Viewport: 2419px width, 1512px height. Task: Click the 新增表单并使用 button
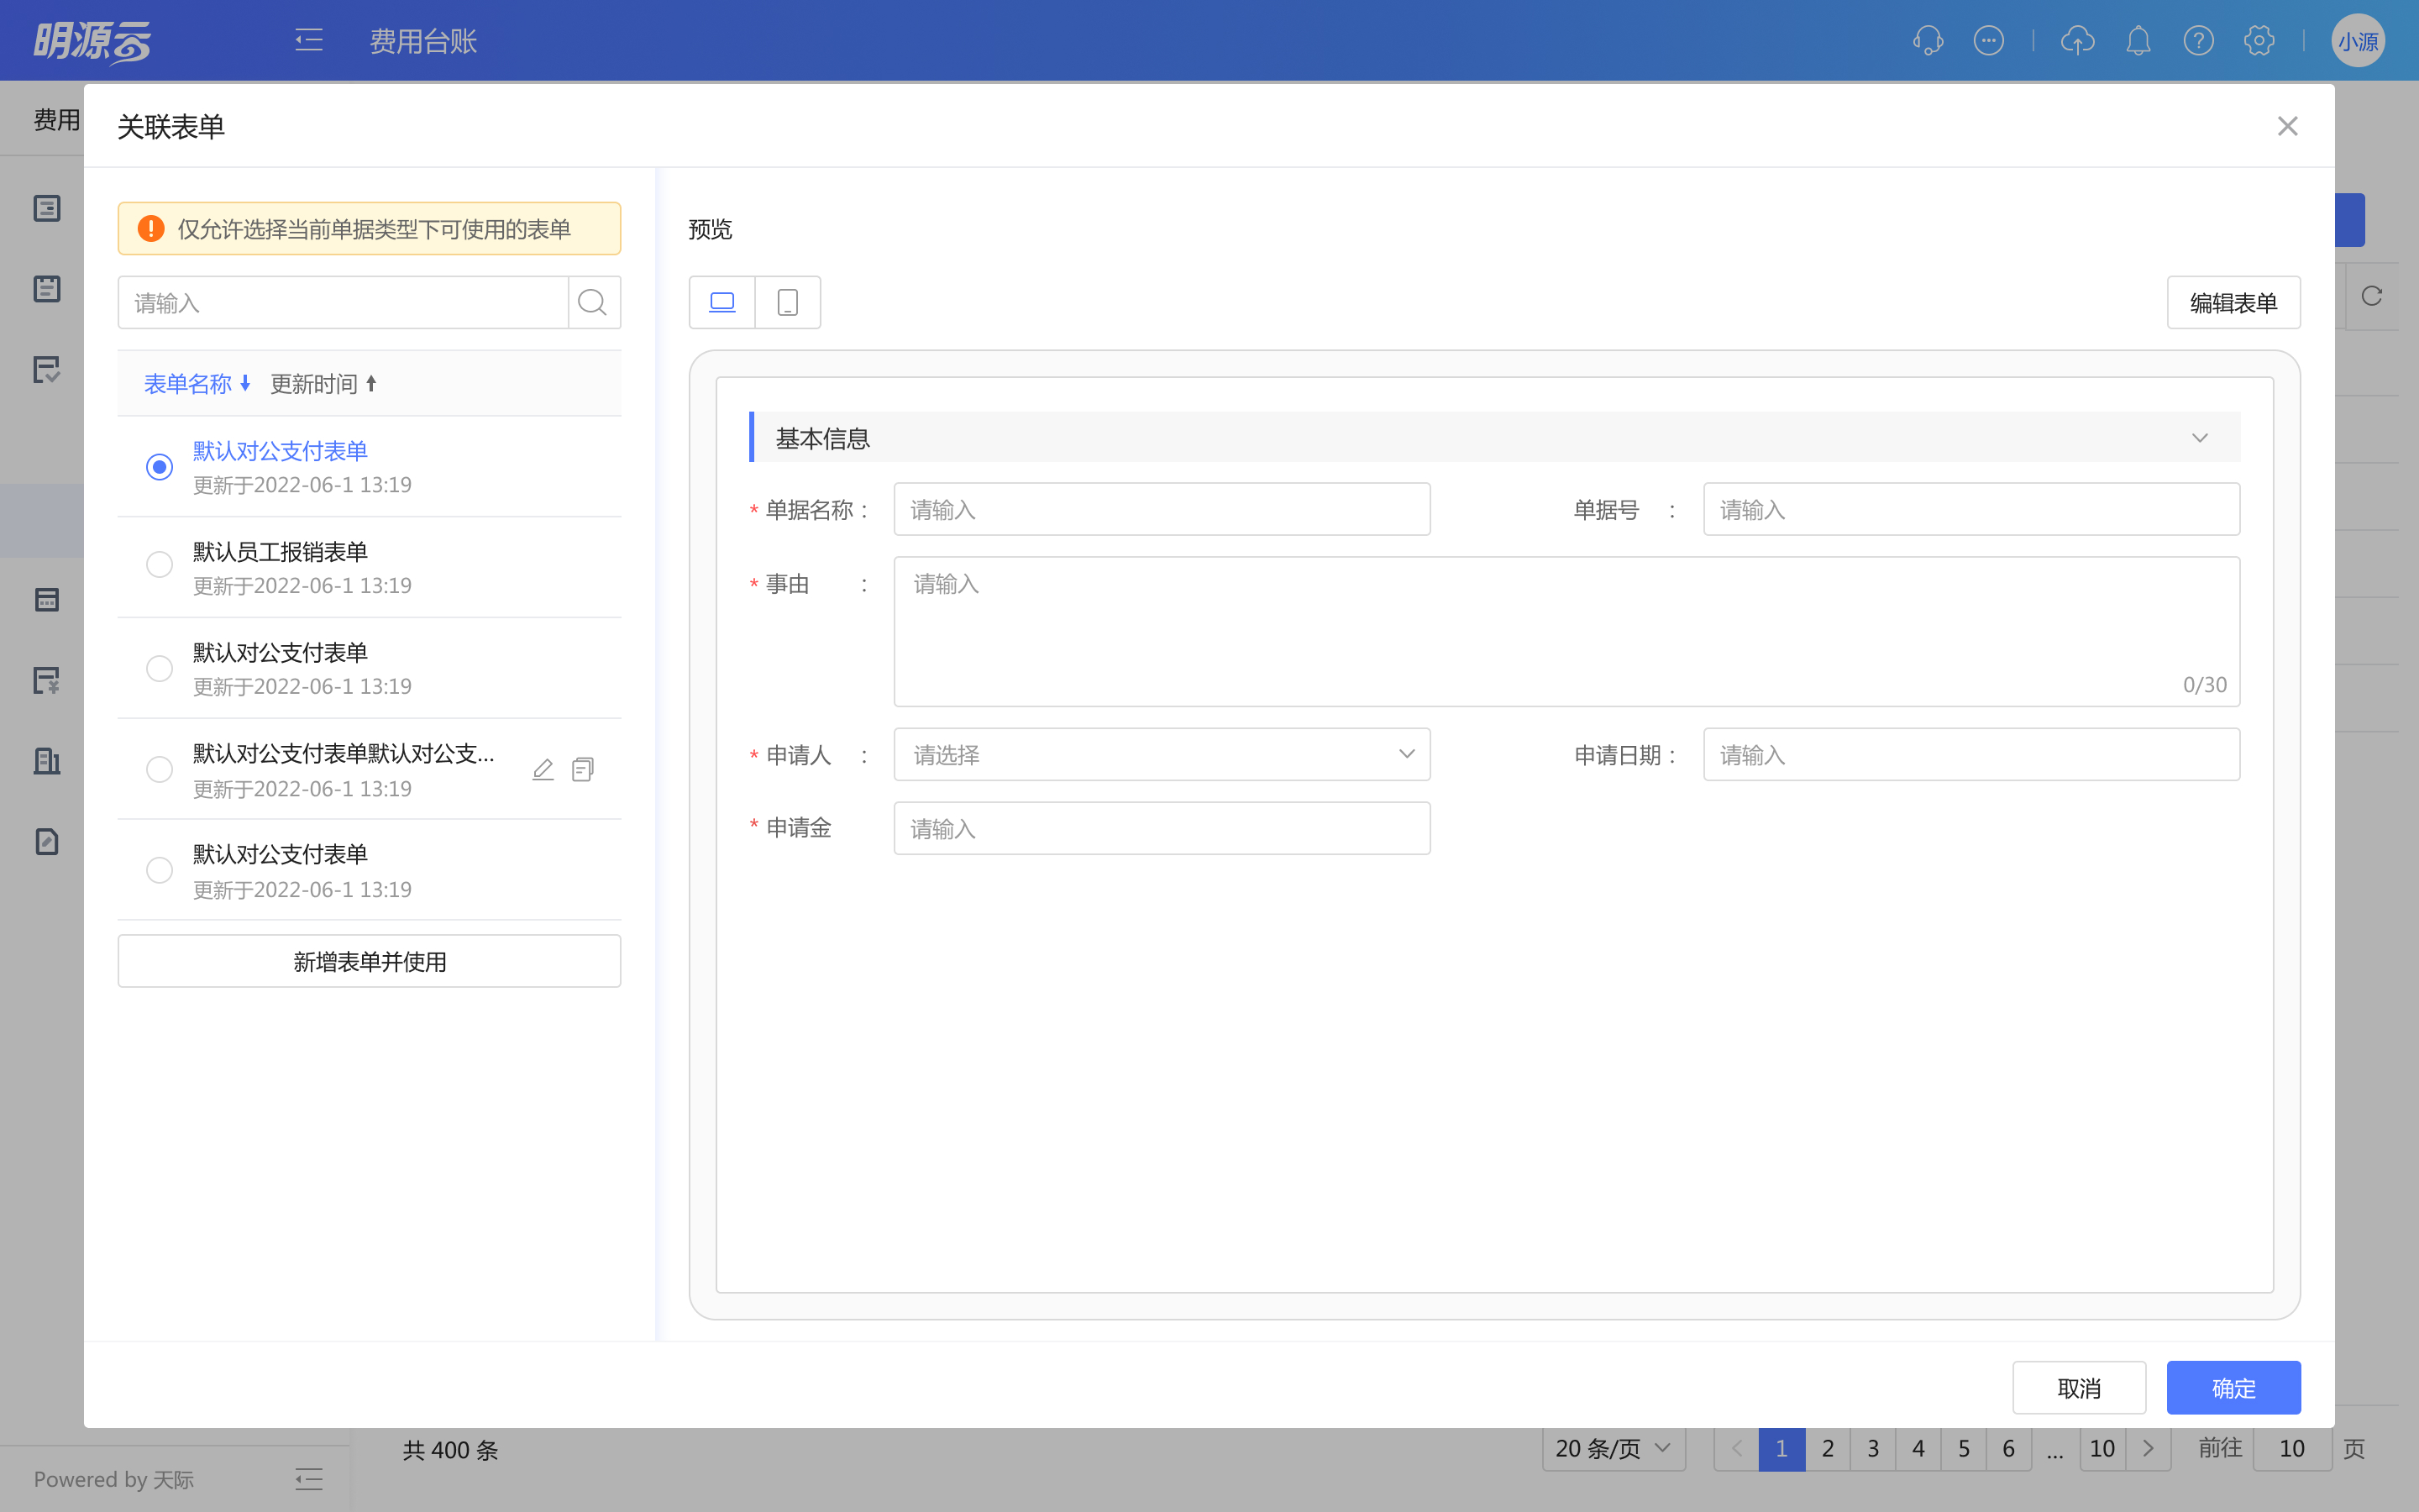[369, 961]
